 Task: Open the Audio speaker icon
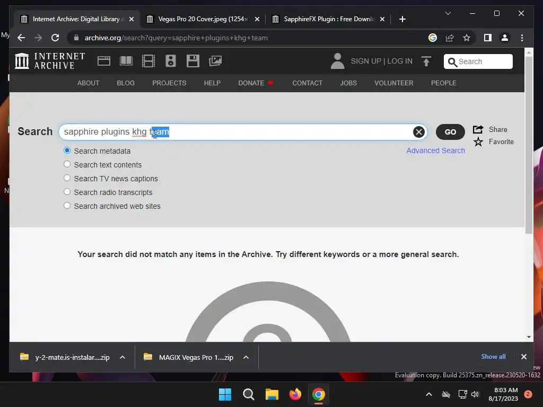(171, 61)
